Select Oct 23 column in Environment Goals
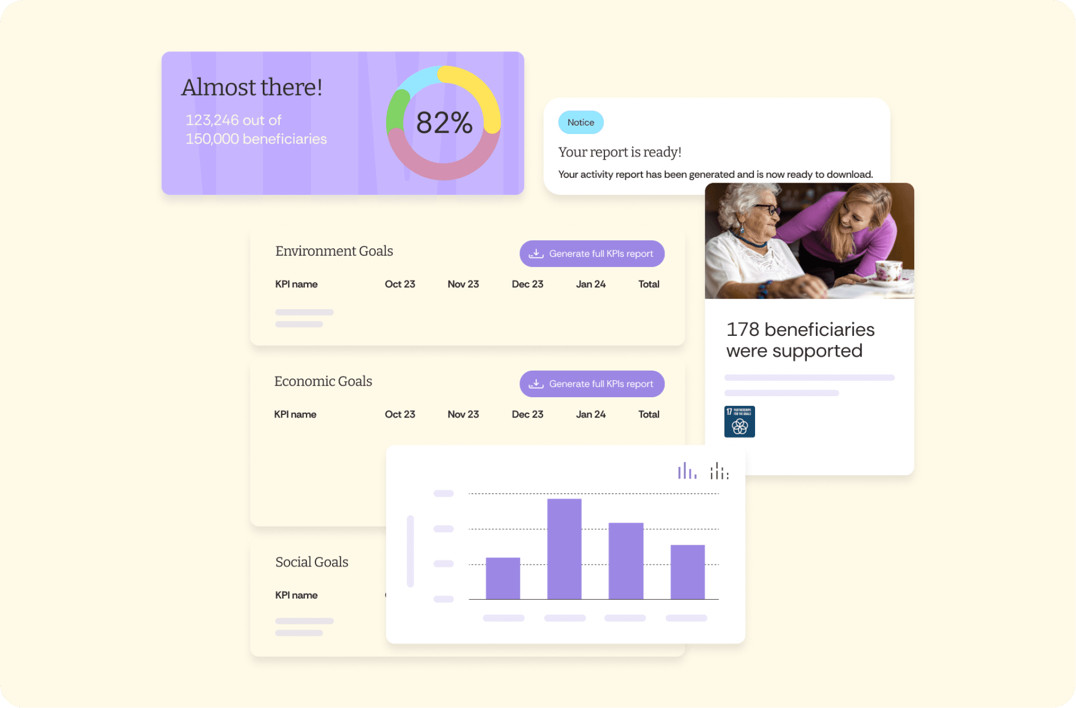1076x708 pixels. coord(399,284)
